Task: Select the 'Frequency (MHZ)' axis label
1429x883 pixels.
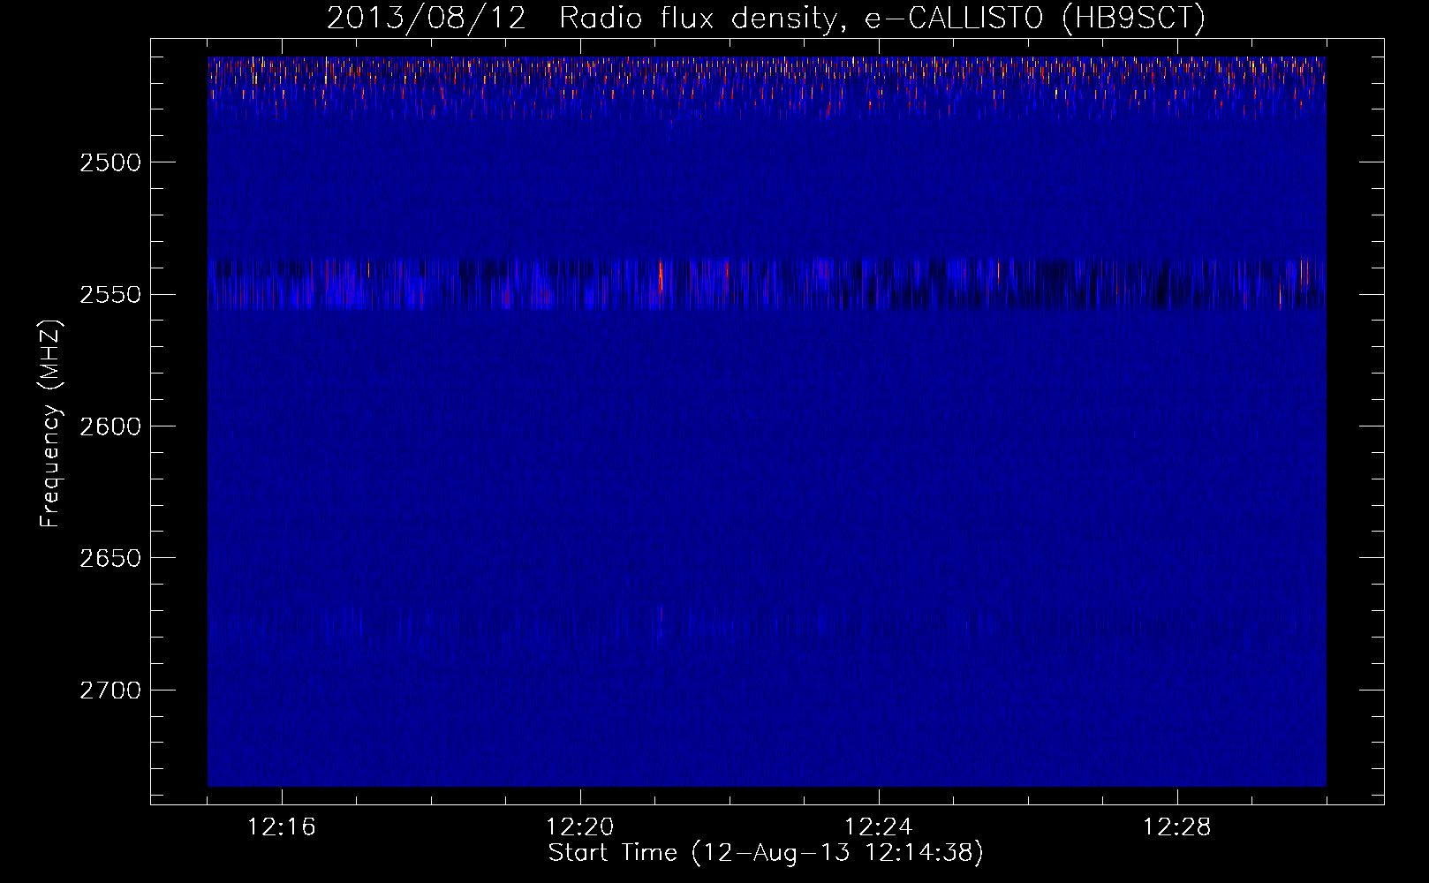Action: click(x=50, y=423)
